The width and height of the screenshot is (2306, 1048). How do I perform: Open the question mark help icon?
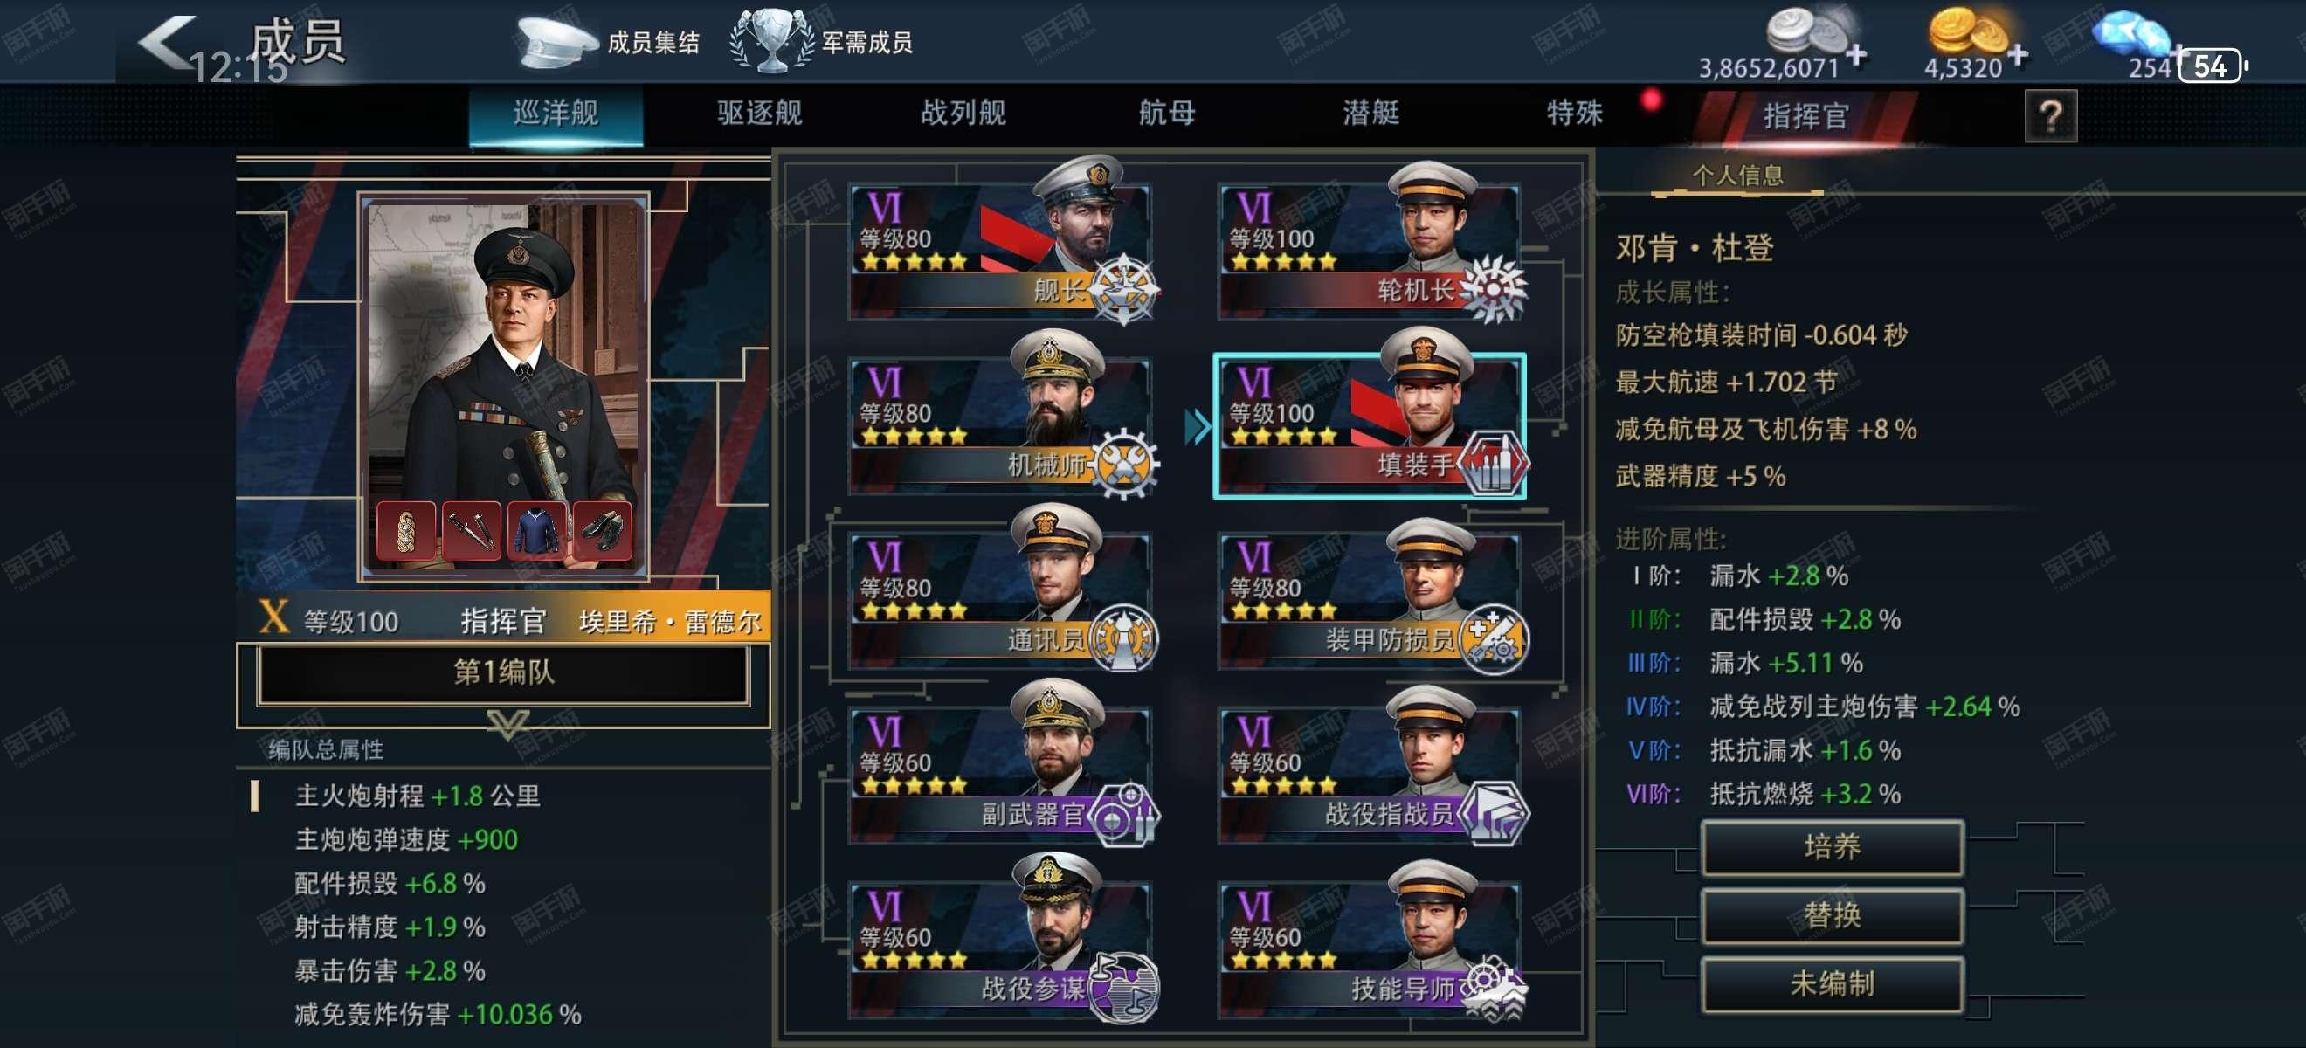tap(2051, 115)
